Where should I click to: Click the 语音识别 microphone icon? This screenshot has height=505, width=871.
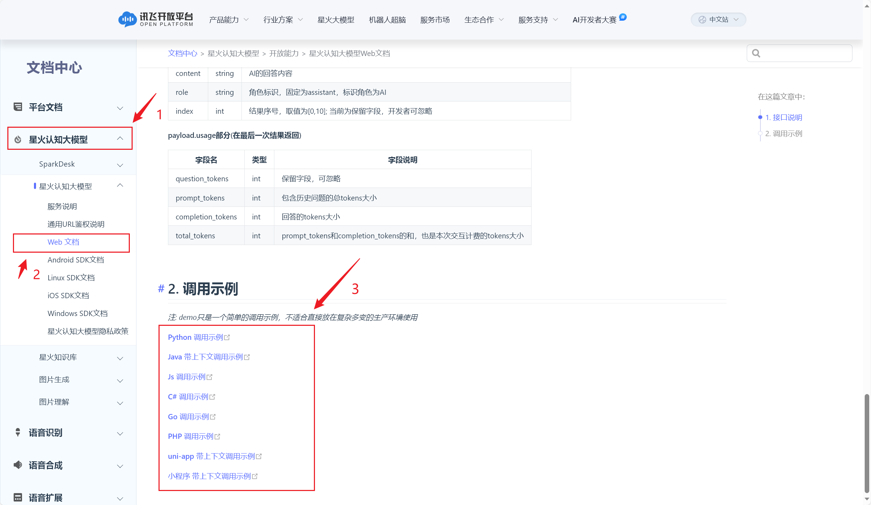18,433
